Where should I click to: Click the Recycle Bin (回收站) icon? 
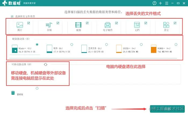point(13,93)
